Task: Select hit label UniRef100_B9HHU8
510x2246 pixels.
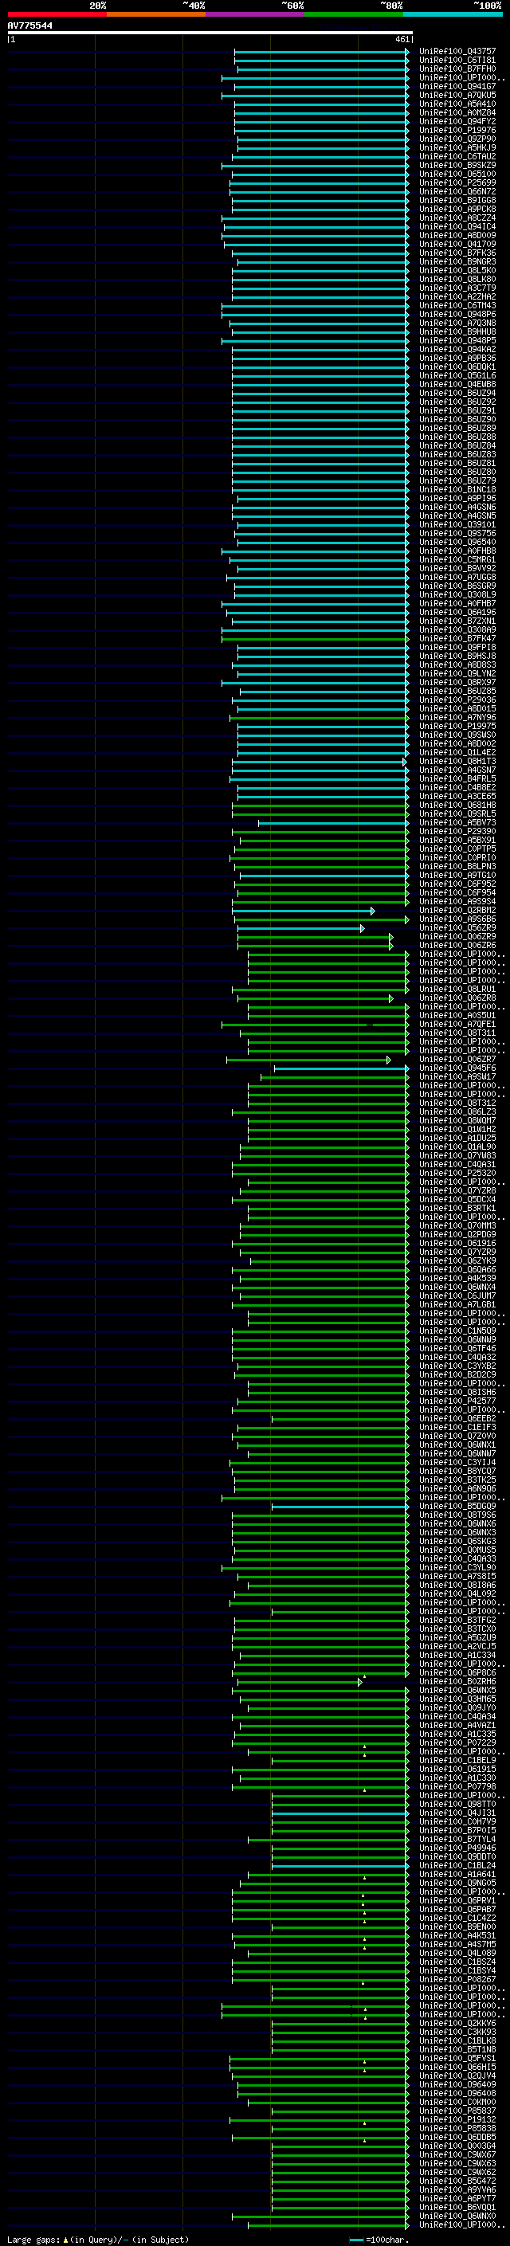Action: [x=457, y=332]
